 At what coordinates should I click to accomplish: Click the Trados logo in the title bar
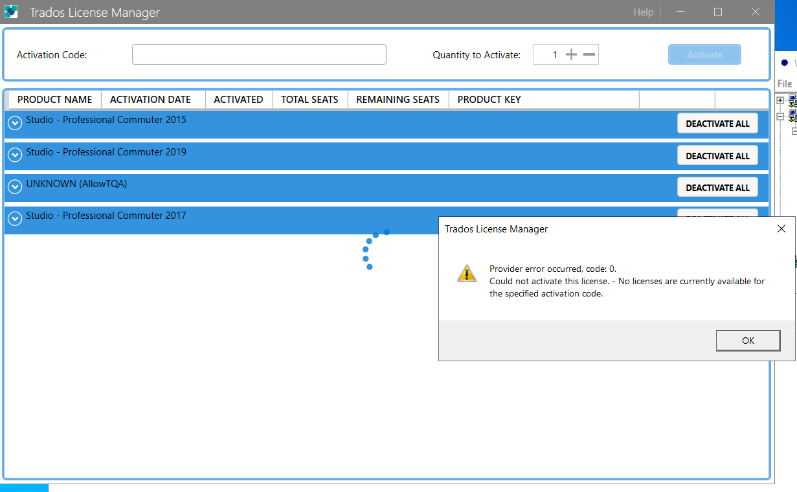tap(11, 12)
